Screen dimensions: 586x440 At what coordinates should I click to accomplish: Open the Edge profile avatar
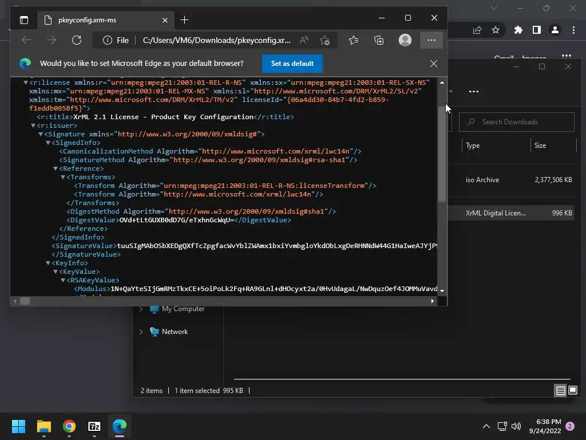pyautogui.click(x=405, y=40)
